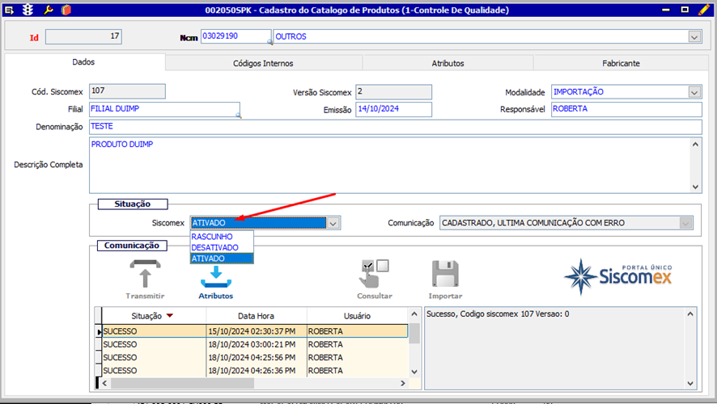Click the Siscomex Portal Único logo
The height and width of the screenshot is (404, 717).
(x=618, y=276)
